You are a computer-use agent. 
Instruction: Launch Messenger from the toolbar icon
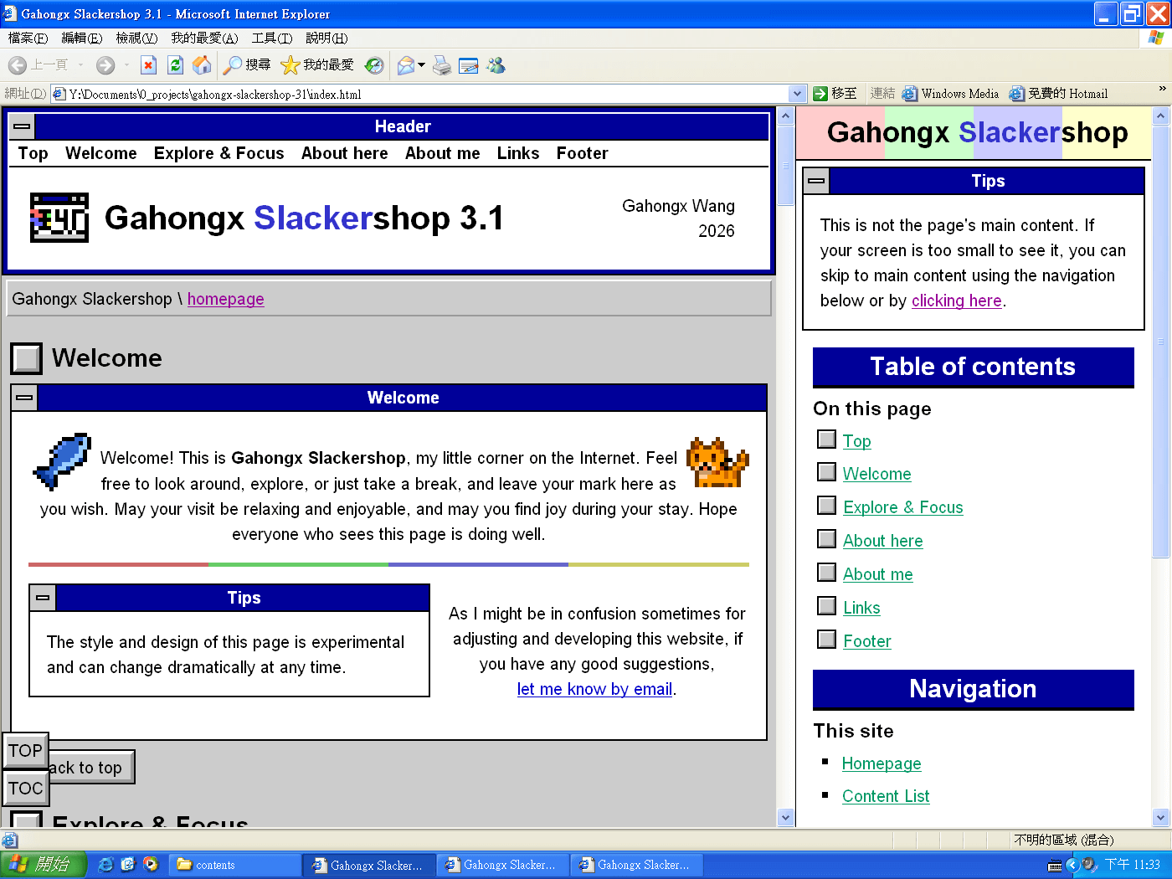click(495, 65)
